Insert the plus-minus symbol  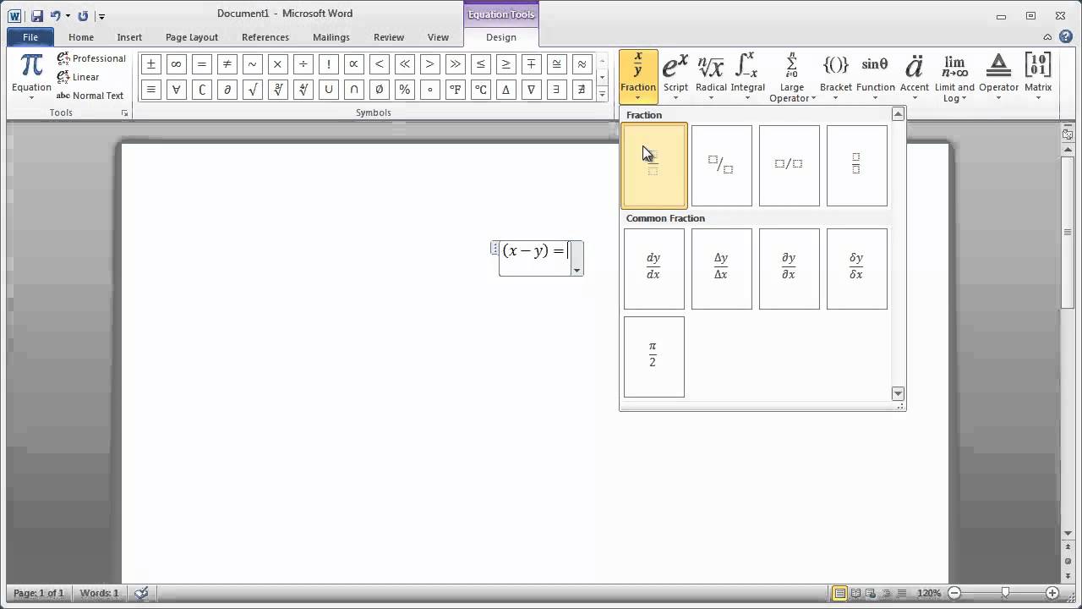click(150, 64)
